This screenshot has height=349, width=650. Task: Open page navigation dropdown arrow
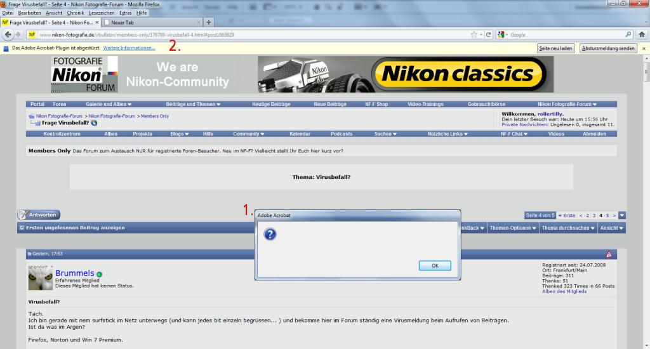click(x=622, y=216)
